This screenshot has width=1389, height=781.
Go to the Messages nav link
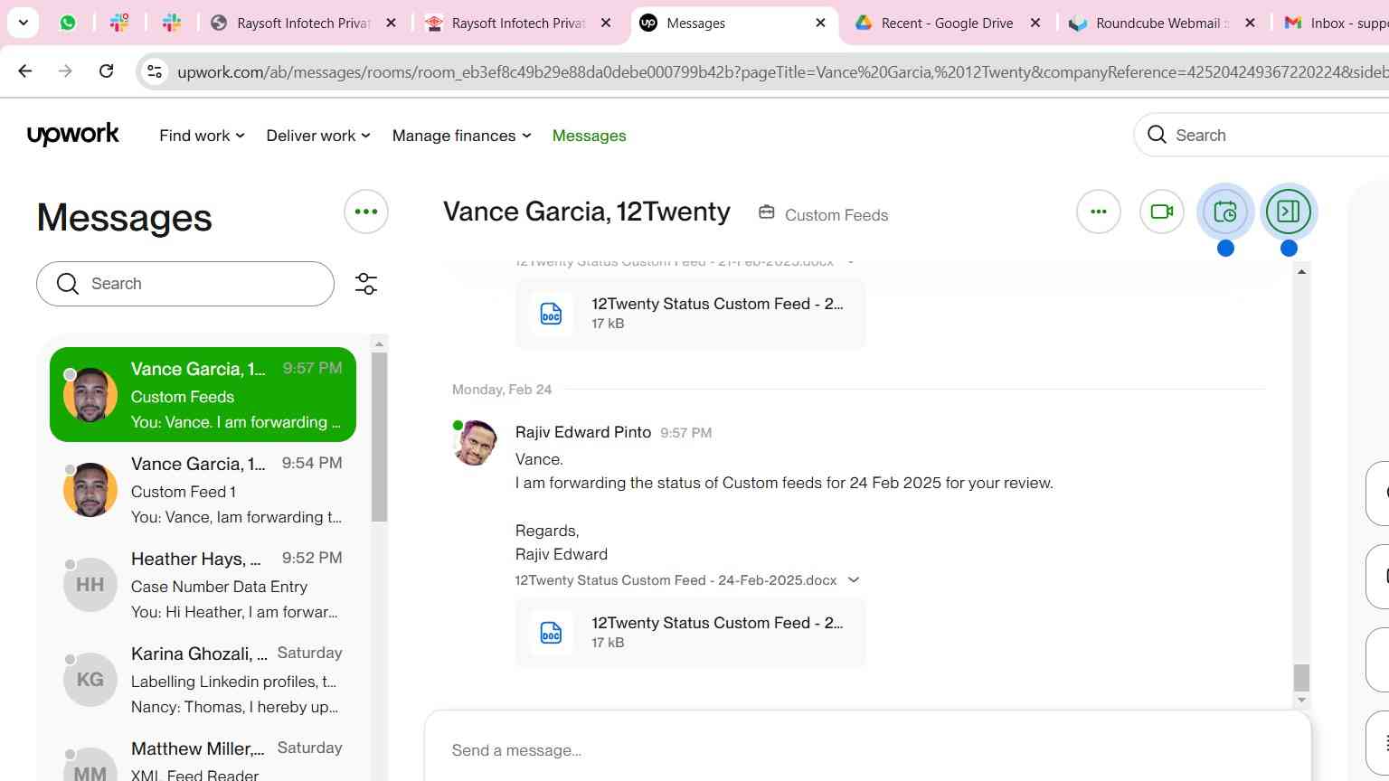pyautogui.click(x=589, y=136)
